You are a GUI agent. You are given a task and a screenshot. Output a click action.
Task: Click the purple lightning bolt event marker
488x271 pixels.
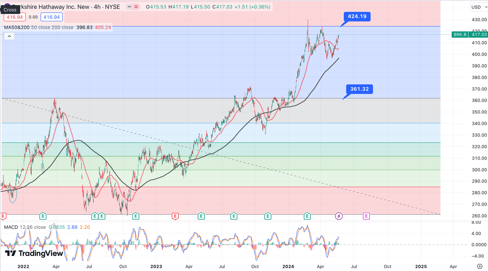click(339, 216)
